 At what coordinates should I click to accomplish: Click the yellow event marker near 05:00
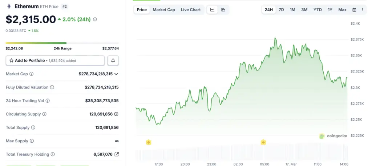pos(263,142)
